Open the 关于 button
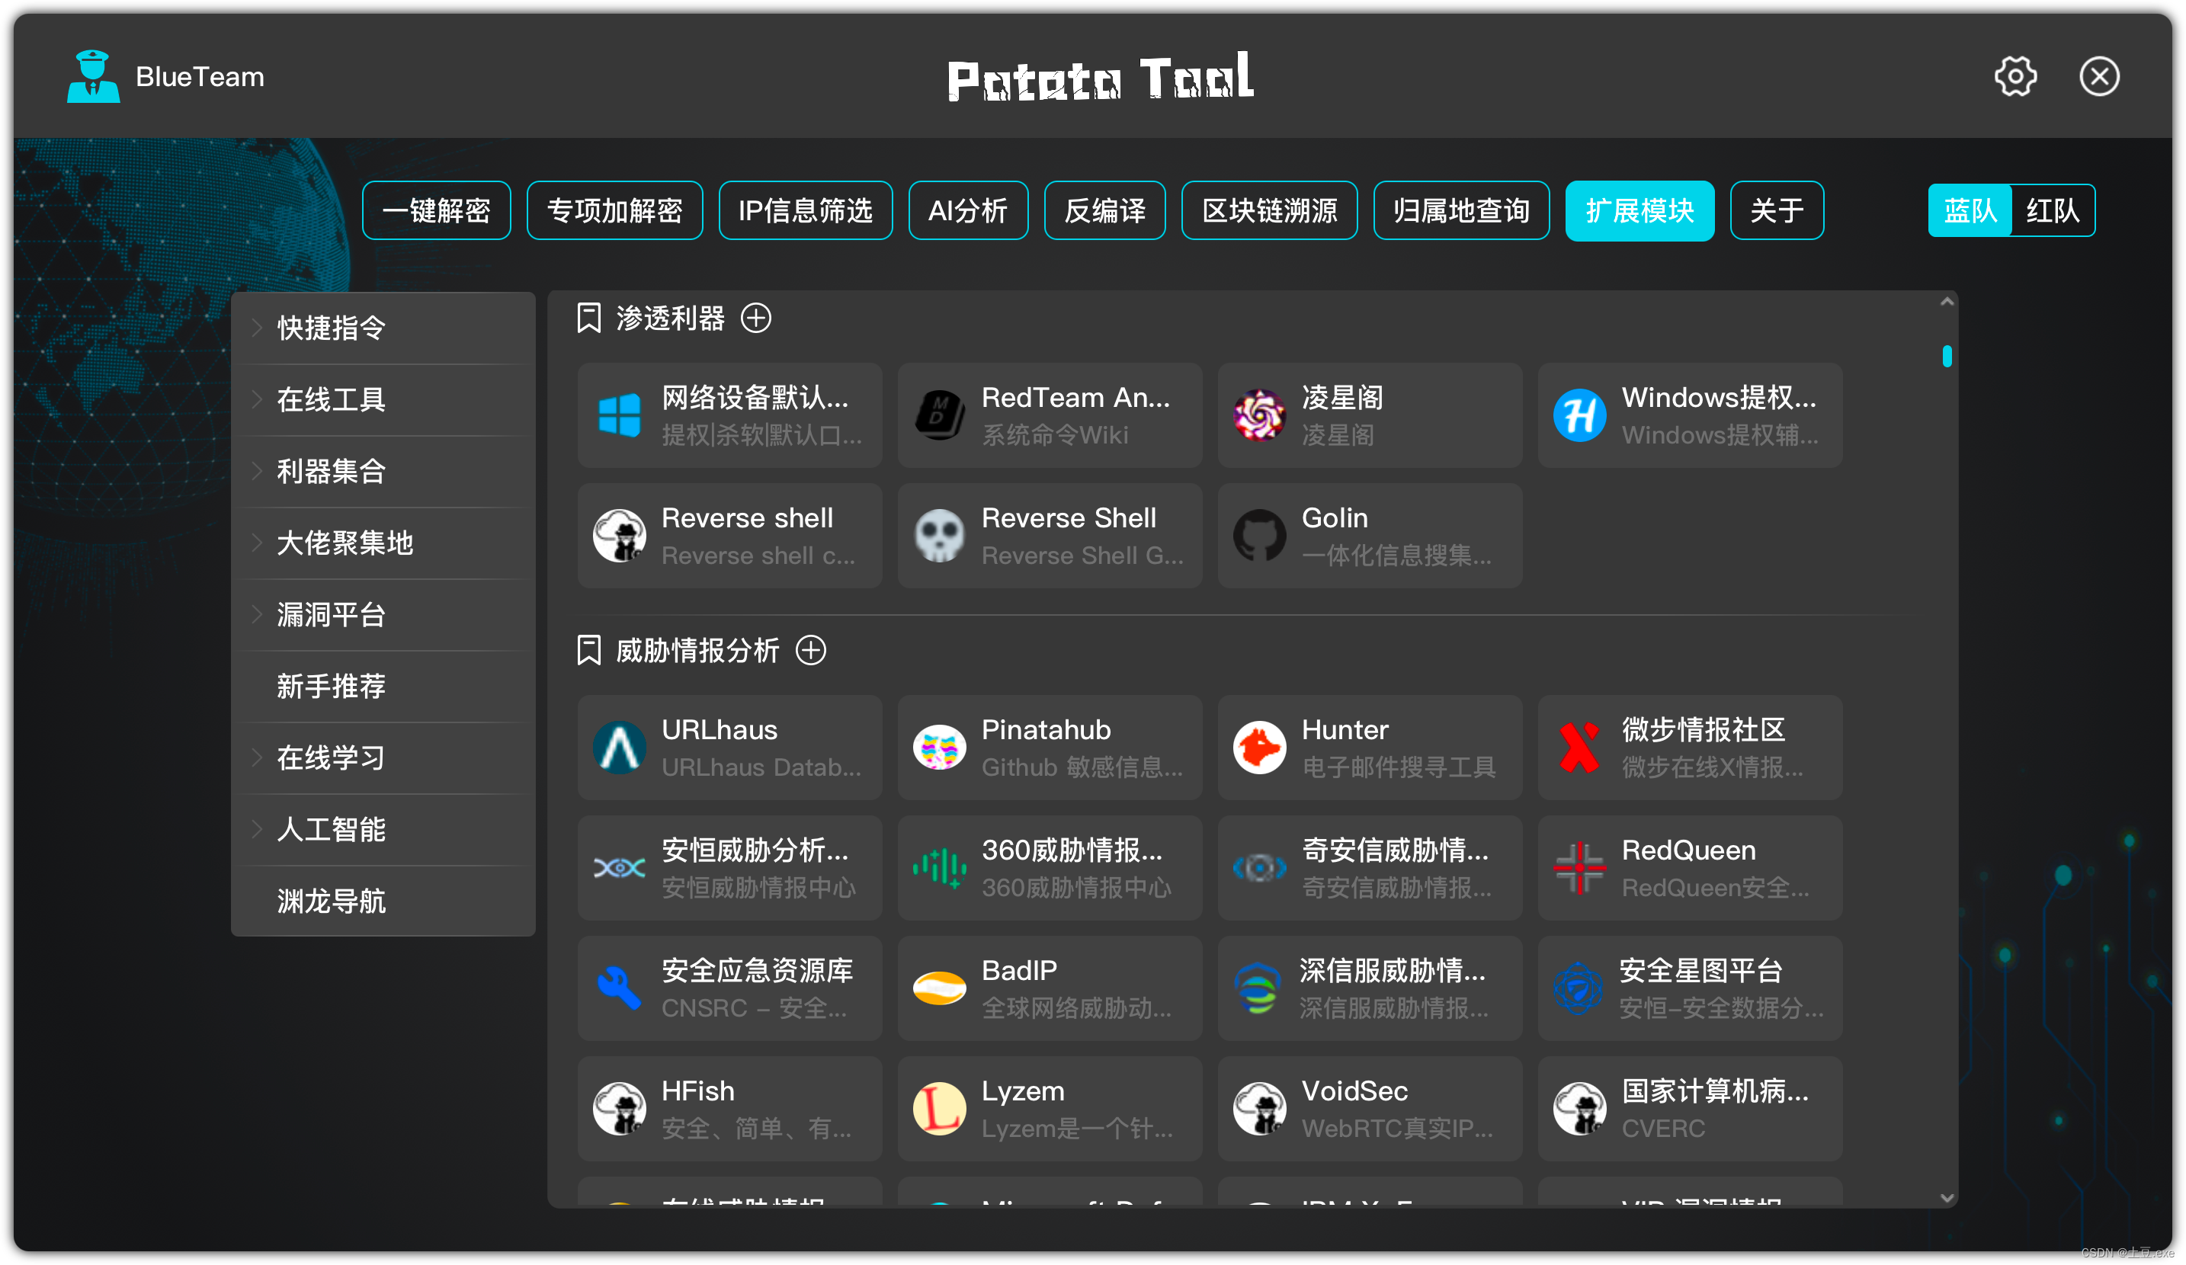This screenshot has width=2186, height=1265. [x=1776, y=210]
